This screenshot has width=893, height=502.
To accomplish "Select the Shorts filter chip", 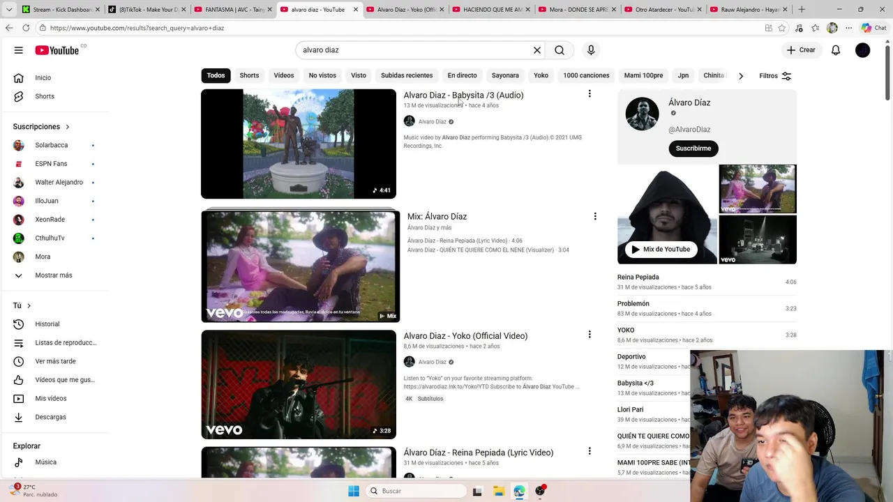I will pos(249,75).
